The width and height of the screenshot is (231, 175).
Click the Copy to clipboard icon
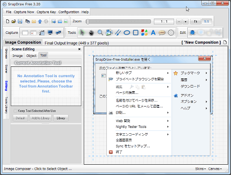click(x=28, y=21)
